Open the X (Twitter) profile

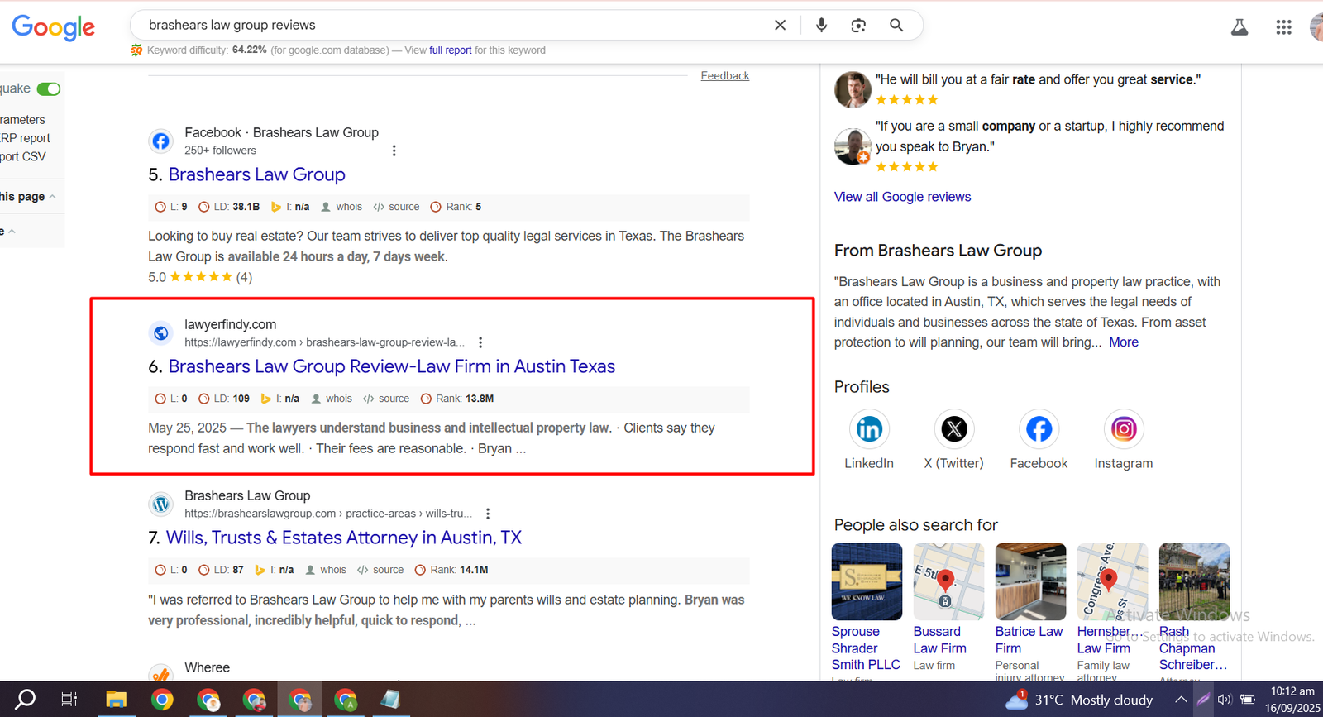[954, 429]
